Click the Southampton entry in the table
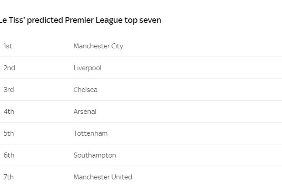Image resolution: width=282 pixels, height=196 pixels. click(x=95, y=155)
